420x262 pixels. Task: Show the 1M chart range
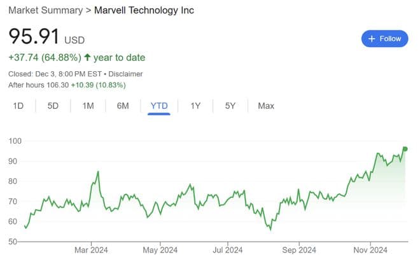tap(88, 106)
